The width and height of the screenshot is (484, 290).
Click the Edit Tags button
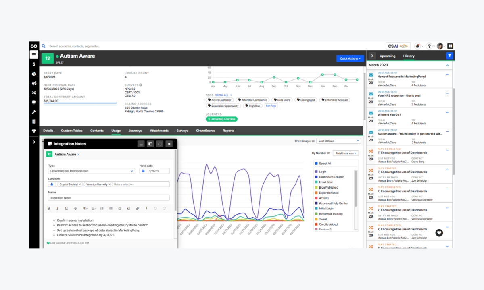click(271, 106)
